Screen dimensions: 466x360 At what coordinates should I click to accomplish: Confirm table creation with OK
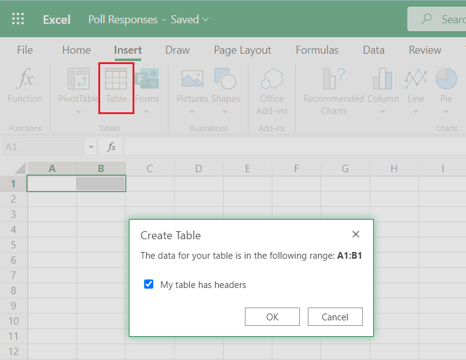(x=272, y=317)
